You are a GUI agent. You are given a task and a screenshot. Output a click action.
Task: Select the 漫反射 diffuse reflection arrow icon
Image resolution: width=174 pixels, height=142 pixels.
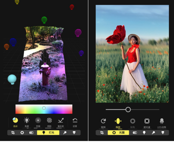pyautogui.click(x=61, y=120)
